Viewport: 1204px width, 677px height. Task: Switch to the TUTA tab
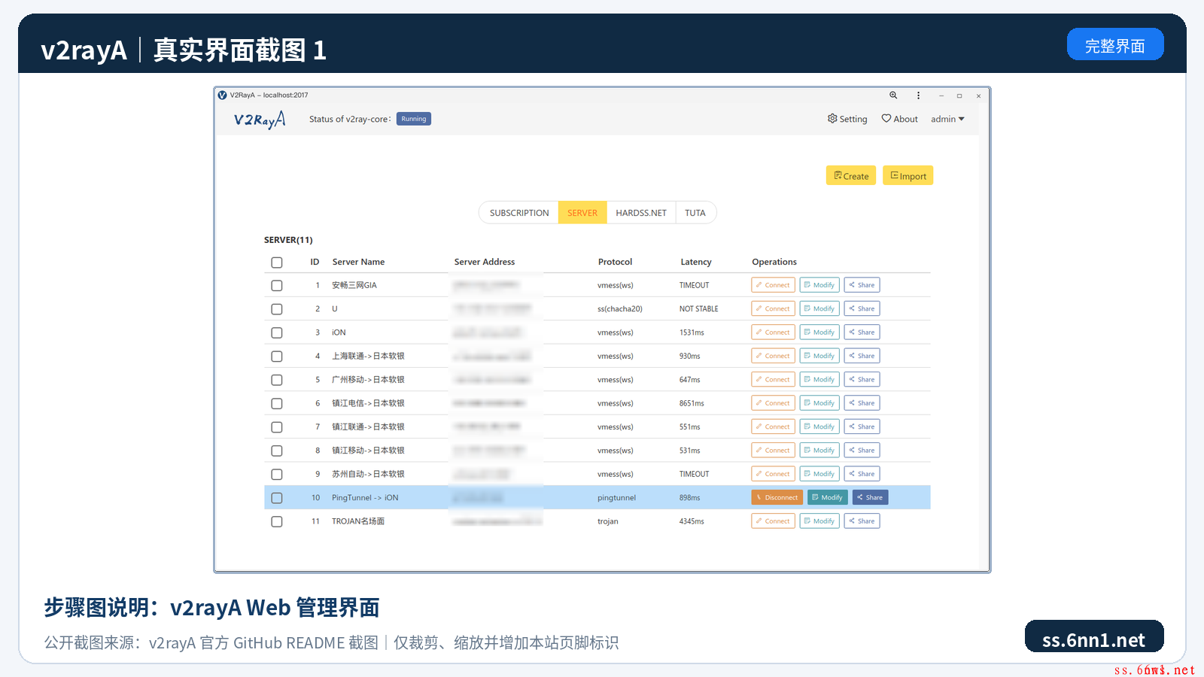(x=695, y=213)
